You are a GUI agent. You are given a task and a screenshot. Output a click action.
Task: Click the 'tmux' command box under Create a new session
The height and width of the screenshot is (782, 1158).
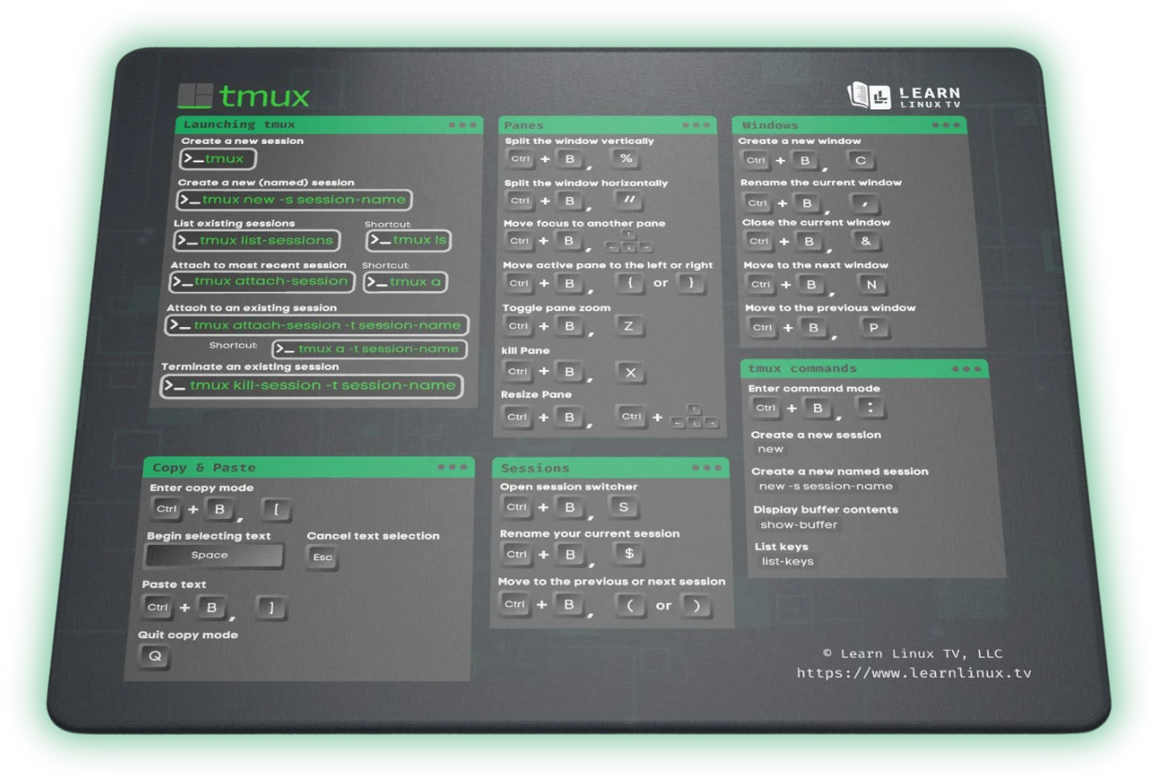218,159
